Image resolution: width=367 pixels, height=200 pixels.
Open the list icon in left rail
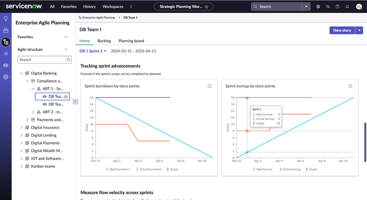[x=6, y=54]
